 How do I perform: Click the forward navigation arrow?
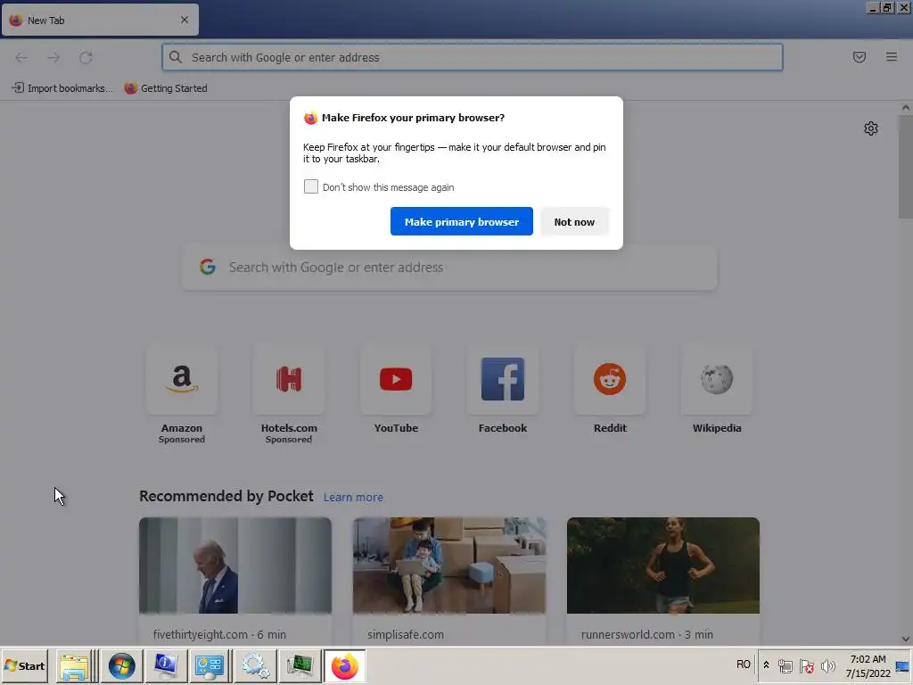53,57
